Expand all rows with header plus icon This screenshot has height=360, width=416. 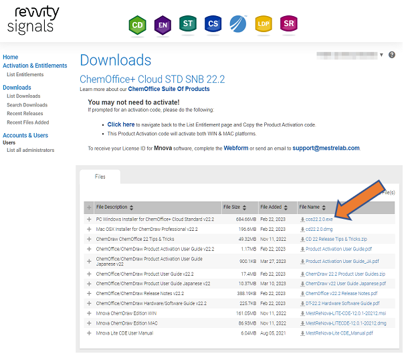(89, 207)
